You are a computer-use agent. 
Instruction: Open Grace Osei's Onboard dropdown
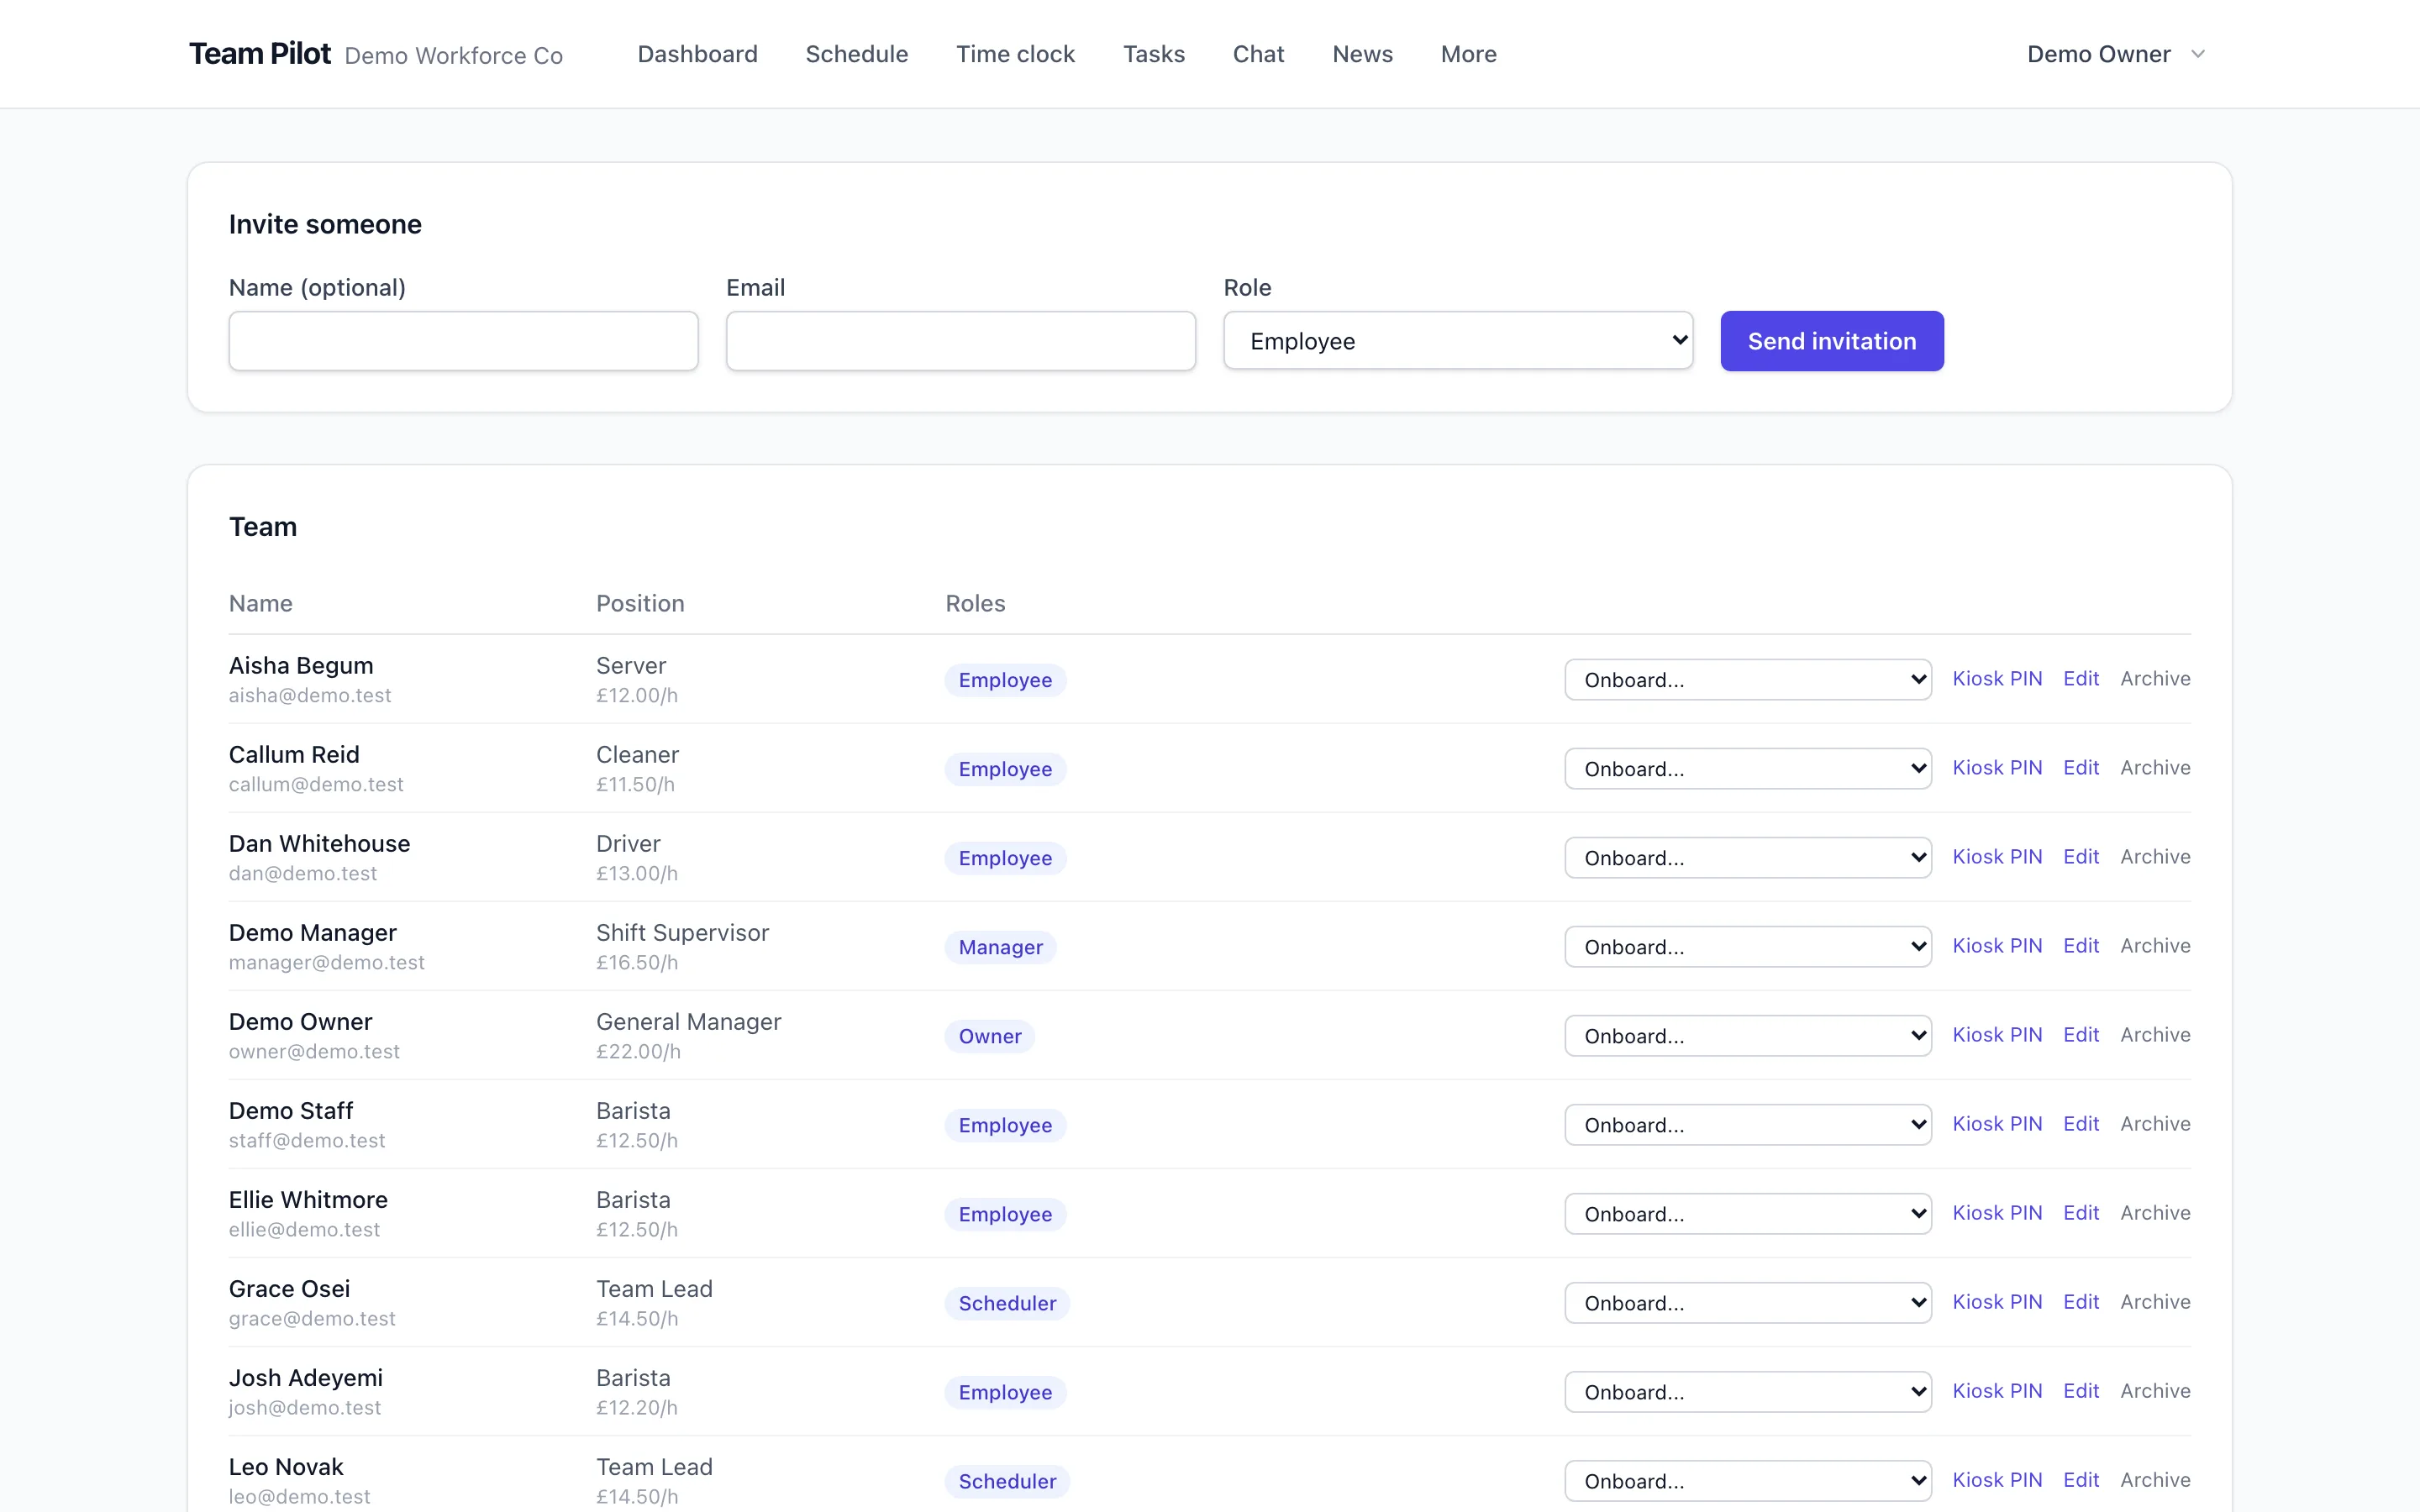[1747, 1303]
